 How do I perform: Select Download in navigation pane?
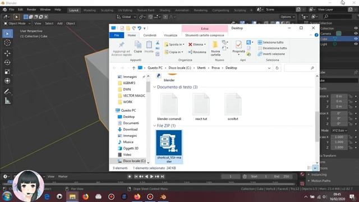130,130
